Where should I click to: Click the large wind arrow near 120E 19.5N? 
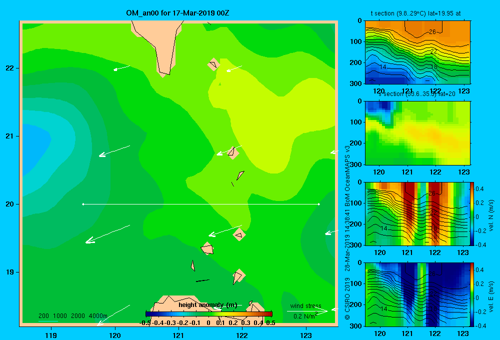click(107, 234)
